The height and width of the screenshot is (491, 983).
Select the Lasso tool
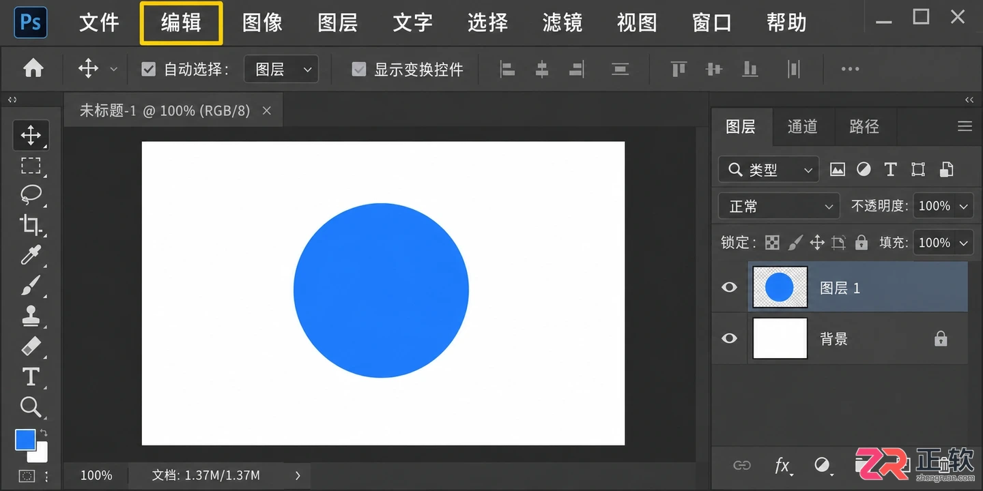pos(31,195)
